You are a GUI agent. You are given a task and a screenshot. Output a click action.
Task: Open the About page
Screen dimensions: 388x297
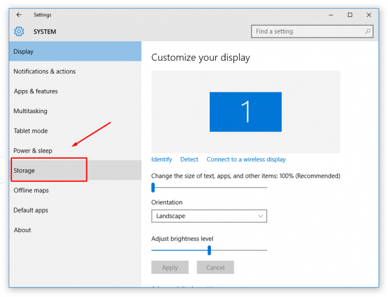tap(23, 230)
